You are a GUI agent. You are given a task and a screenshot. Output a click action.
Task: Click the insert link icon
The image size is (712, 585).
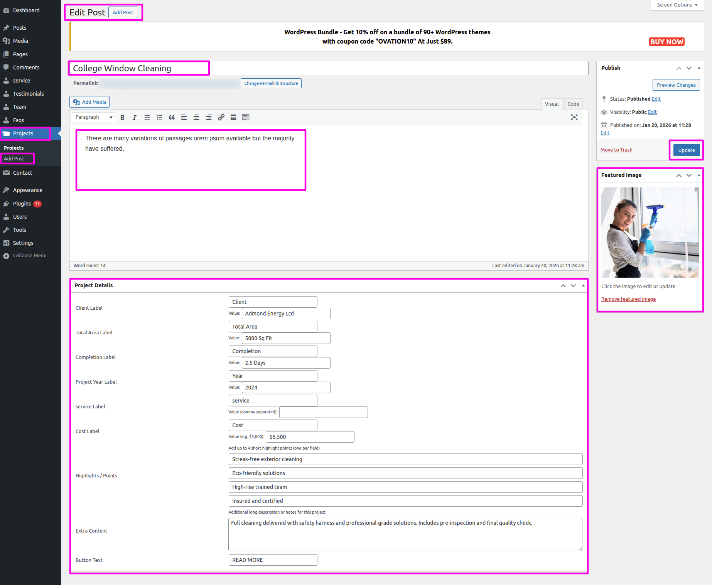click(221, 118)
